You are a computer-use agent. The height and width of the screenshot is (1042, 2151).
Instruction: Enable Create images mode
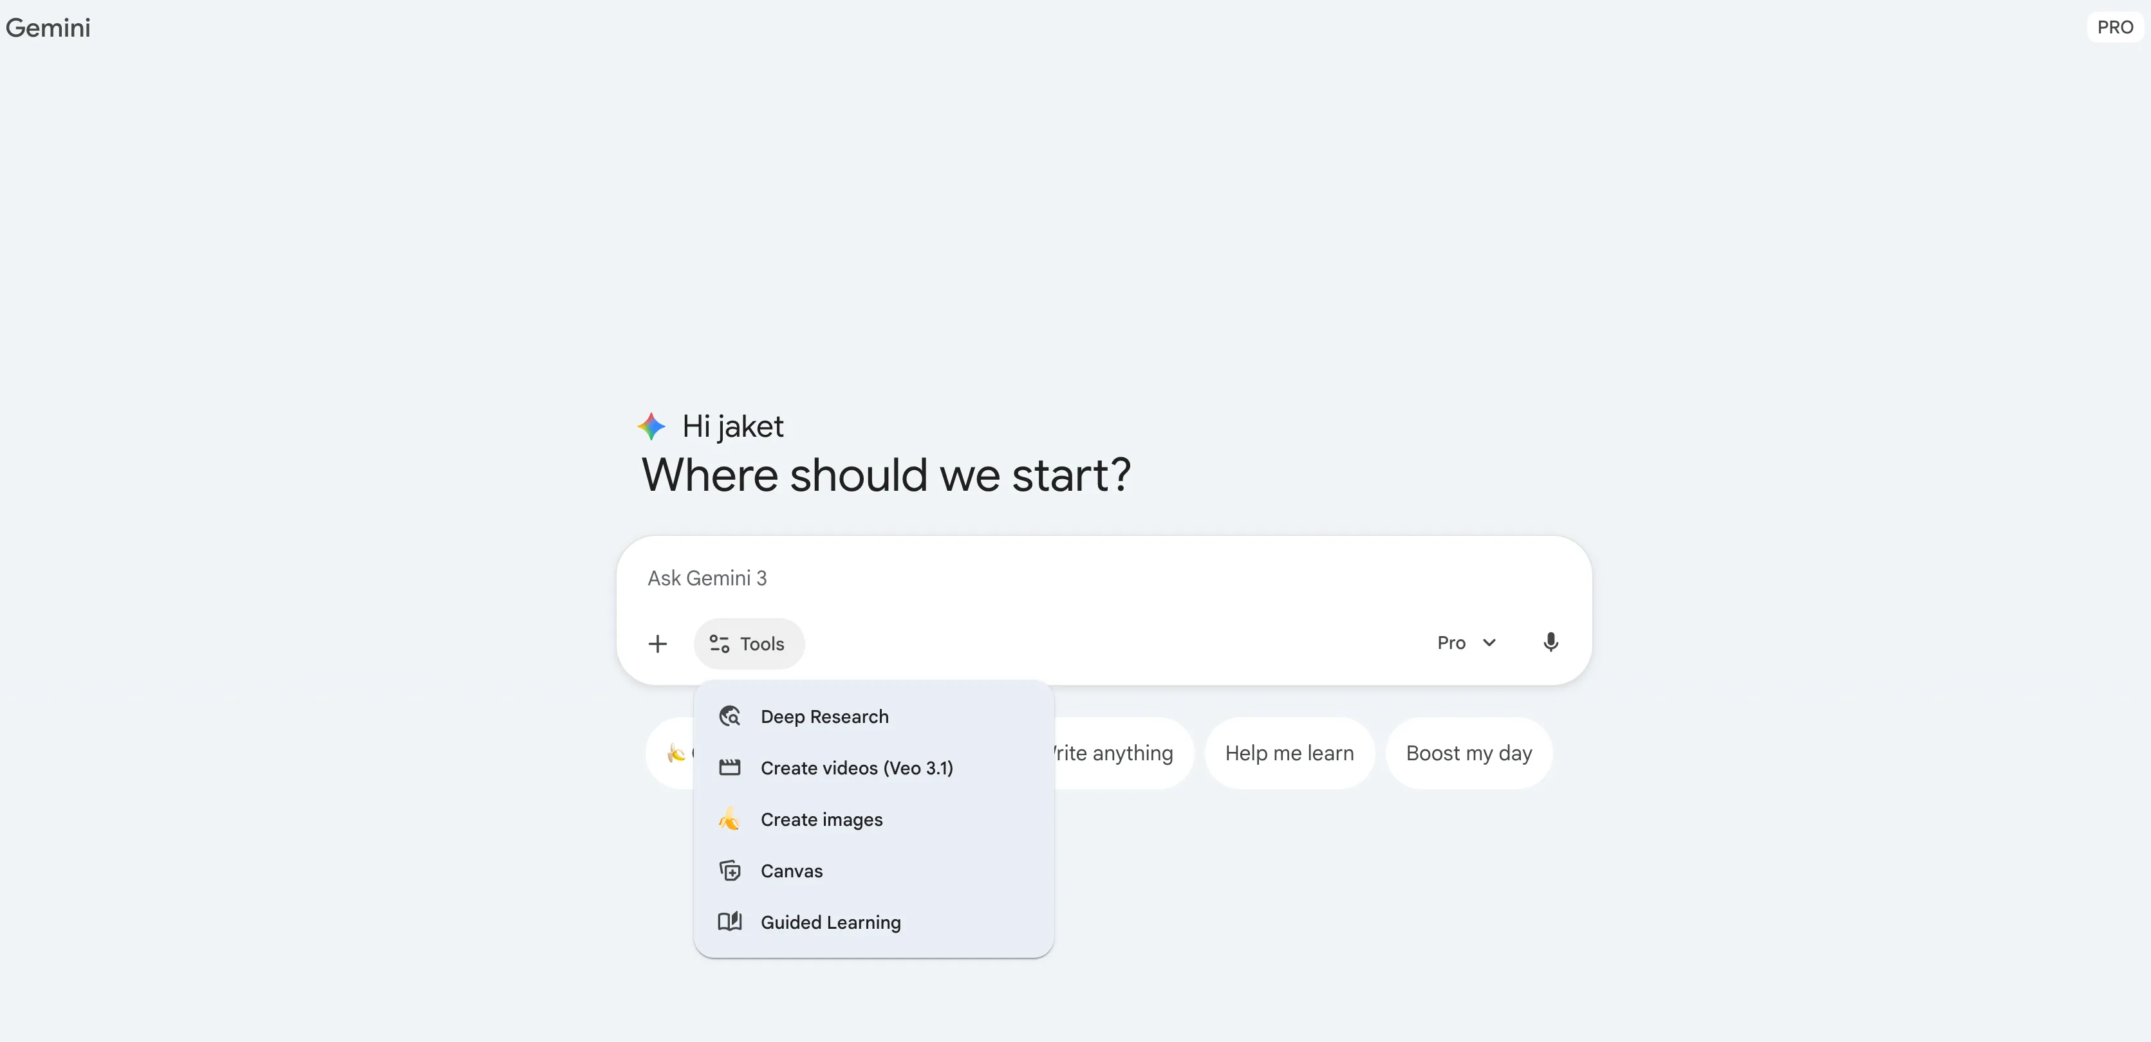pyautogui.click(x=822, y=819)
